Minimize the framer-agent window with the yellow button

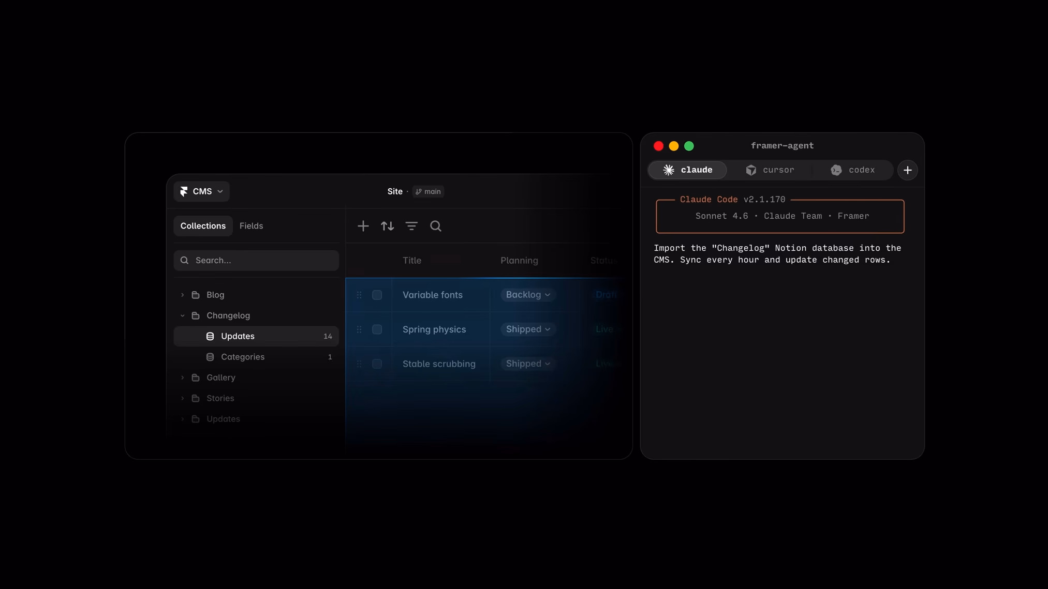coord(674,146)
